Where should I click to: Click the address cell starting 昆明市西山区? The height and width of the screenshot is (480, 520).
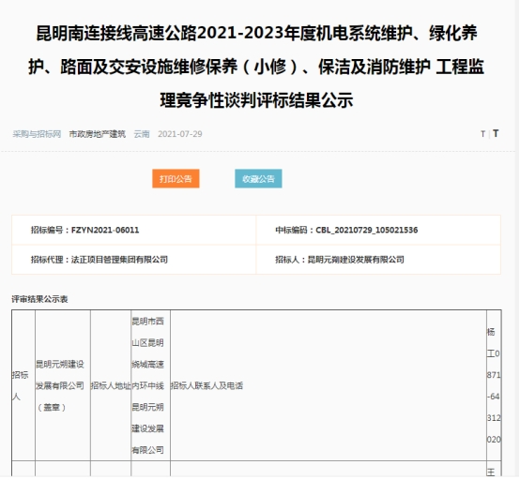tap(150, 385)
